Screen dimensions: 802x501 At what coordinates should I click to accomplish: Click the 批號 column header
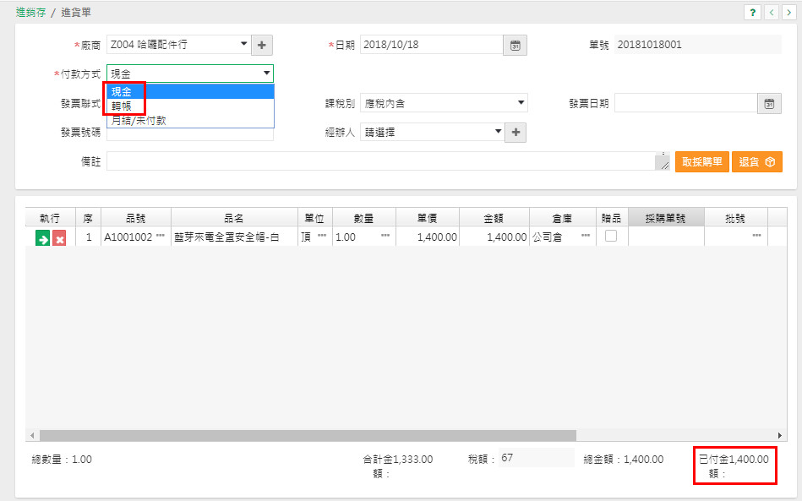point(735,218)
